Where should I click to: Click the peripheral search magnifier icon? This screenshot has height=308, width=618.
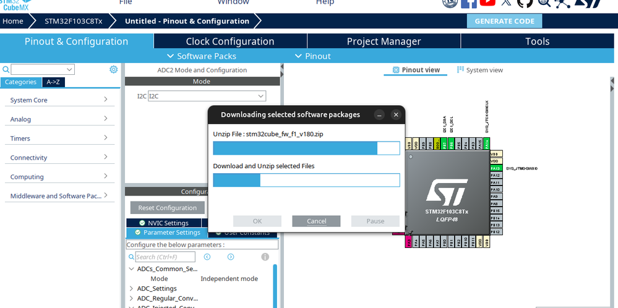[6, 70]
